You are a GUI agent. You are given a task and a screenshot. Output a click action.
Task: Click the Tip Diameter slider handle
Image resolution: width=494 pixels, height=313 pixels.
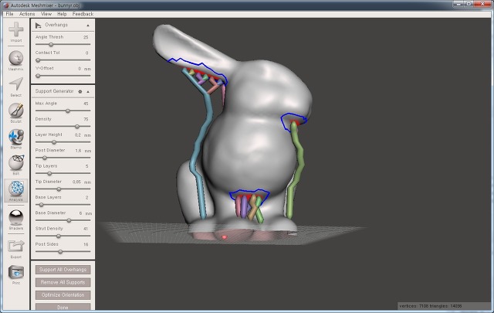[x=59, y=189]
